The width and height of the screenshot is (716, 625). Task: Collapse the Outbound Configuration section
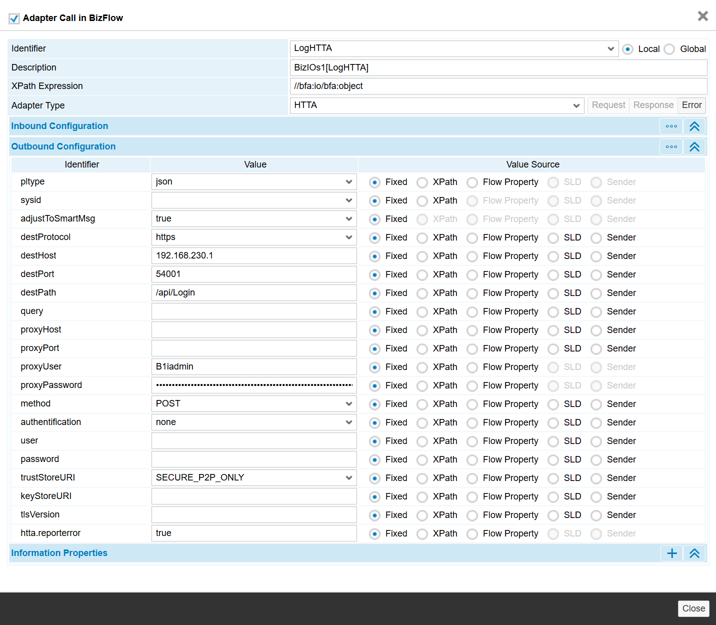(x=694, y=147)
